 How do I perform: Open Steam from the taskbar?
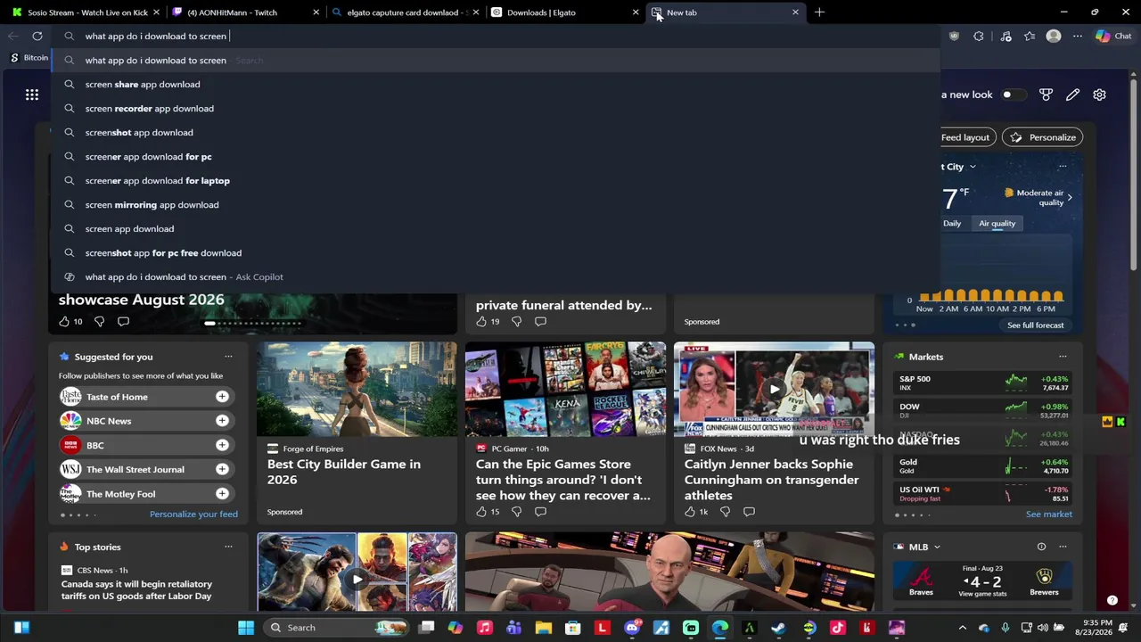(x=778, y=628)
